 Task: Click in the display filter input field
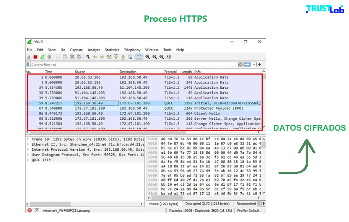tap(131, 65)
